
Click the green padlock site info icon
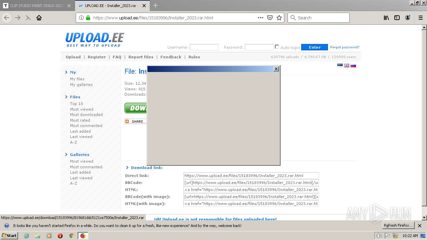(88, 18)
